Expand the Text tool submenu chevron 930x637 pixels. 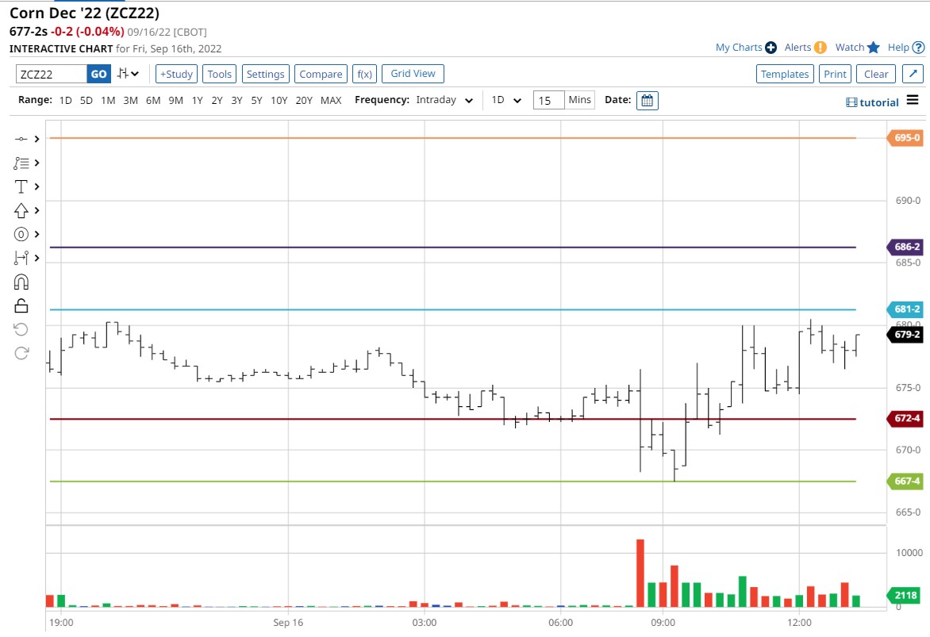[37, 186]
